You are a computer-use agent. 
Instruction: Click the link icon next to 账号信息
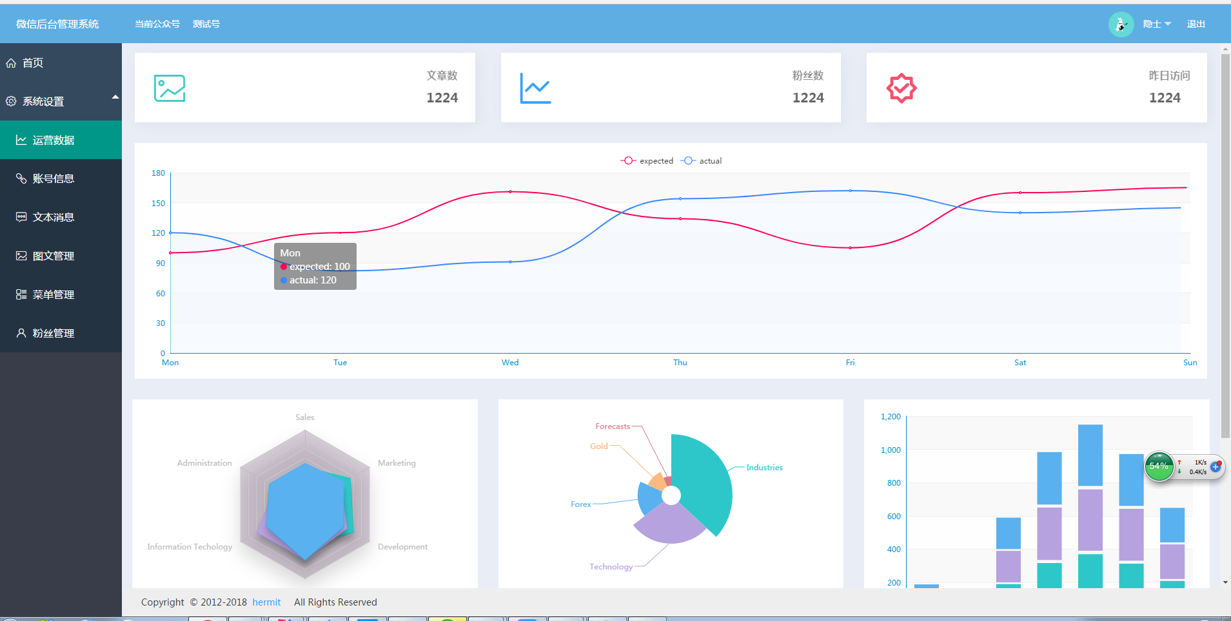click(21, 178)
